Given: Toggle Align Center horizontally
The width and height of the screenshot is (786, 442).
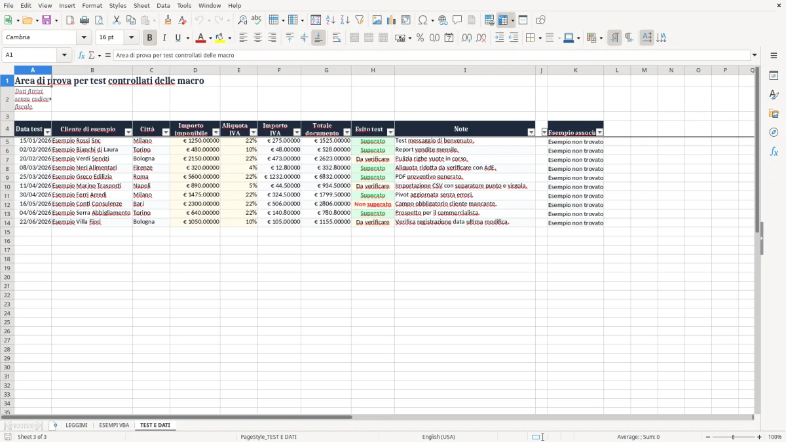Looking at the screenshot, I should coord(257,38).
